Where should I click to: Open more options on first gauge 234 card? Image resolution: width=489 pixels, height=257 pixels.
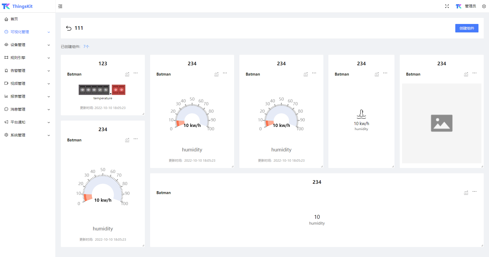[x=225, y=73]
